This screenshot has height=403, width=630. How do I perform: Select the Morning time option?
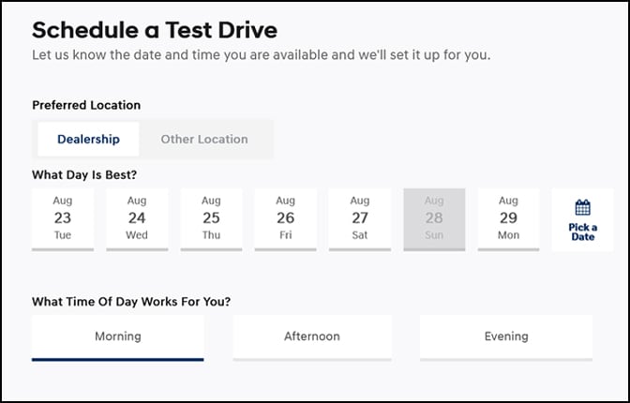click(117, 336)
